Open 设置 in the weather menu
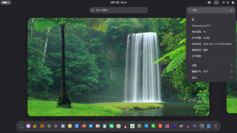The width and height of the screenshot is (237, 133). coord(211,66)
